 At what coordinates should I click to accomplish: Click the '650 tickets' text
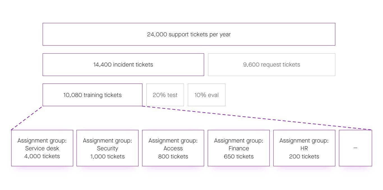pos(239,156)
